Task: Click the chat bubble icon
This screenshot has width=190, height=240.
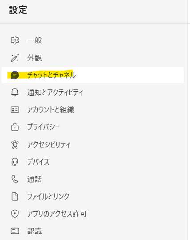Action: (x=15, y=75)
